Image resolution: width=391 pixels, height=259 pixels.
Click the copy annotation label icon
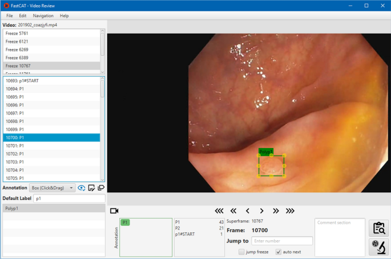click(101, 188)
